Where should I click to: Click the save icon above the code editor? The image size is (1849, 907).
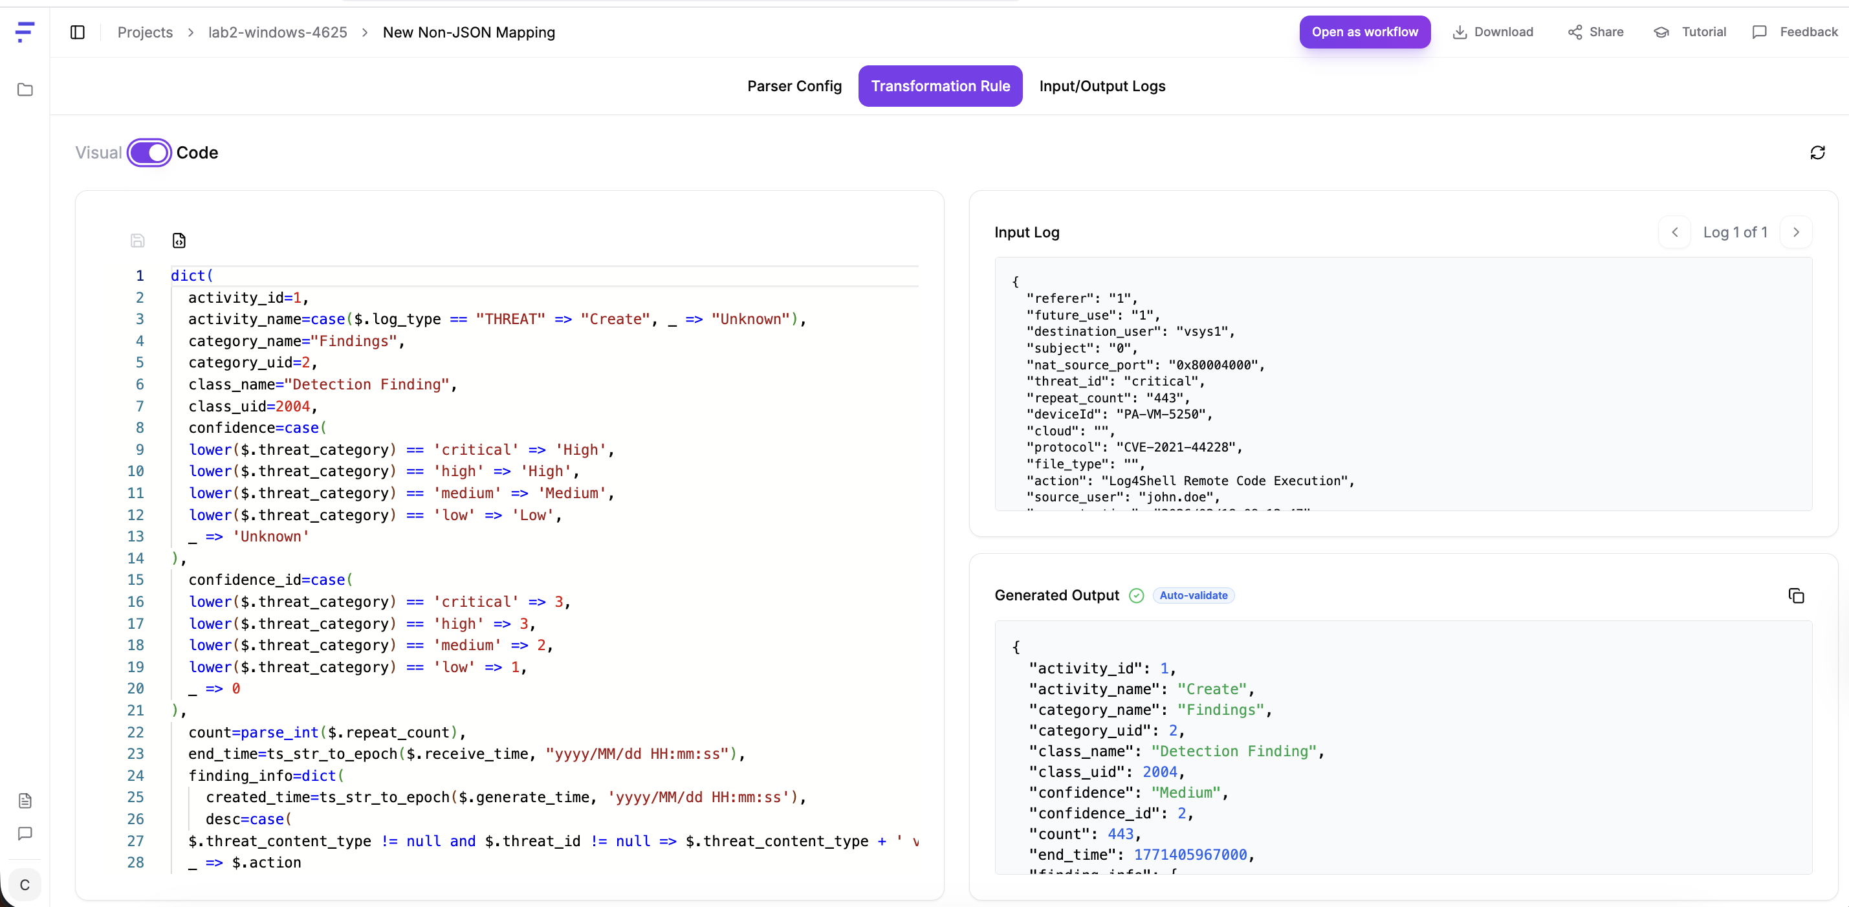coord(138,241)
